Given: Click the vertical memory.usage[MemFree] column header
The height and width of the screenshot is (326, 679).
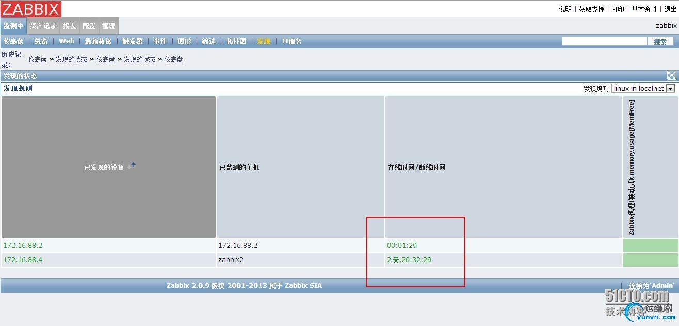Looking at the screenshot, I should 631,167.
